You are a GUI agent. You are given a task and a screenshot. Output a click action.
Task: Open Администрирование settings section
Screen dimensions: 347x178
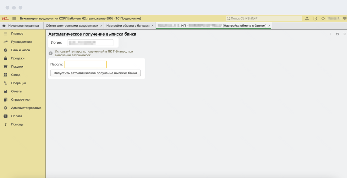point(26,108)
